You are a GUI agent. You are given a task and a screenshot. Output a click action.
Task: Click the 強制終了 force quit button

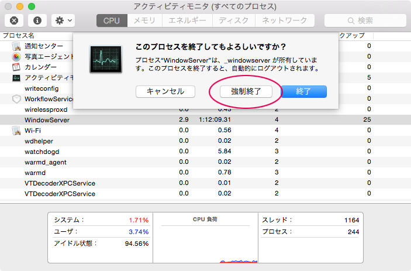click(x=246, y=91)
